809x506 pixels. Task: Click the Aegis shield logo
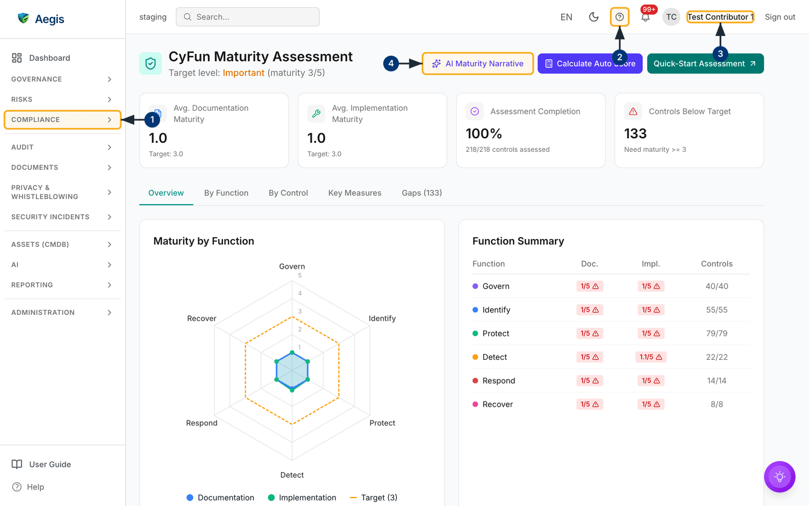(x=23, y=18)
